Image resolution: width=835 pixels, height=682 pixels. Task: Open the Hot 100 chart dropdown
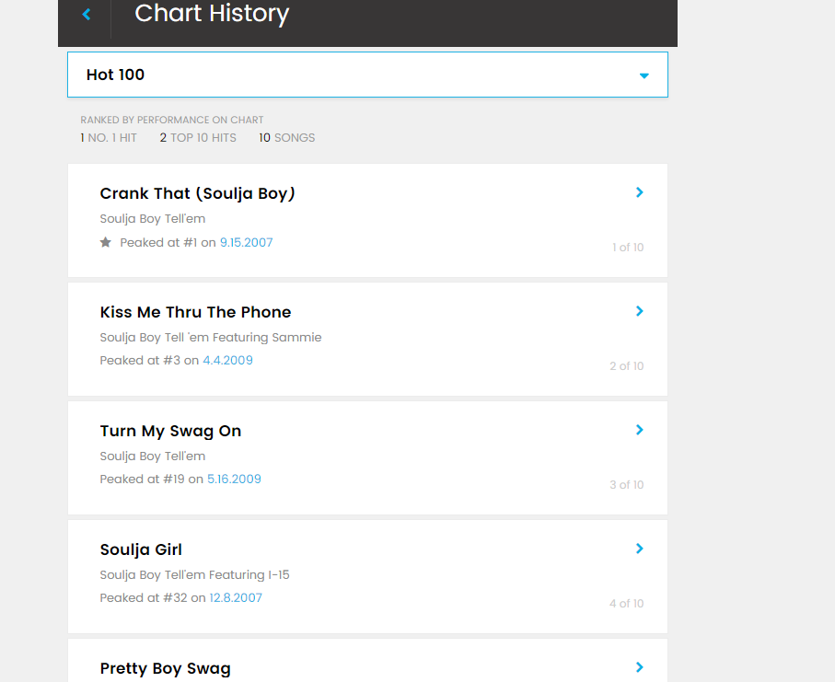[x=366, y=75]
